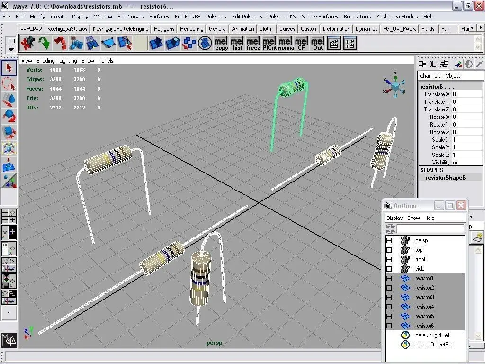Select defaultObjectSet in the Outliner

(x=434, y=345)
